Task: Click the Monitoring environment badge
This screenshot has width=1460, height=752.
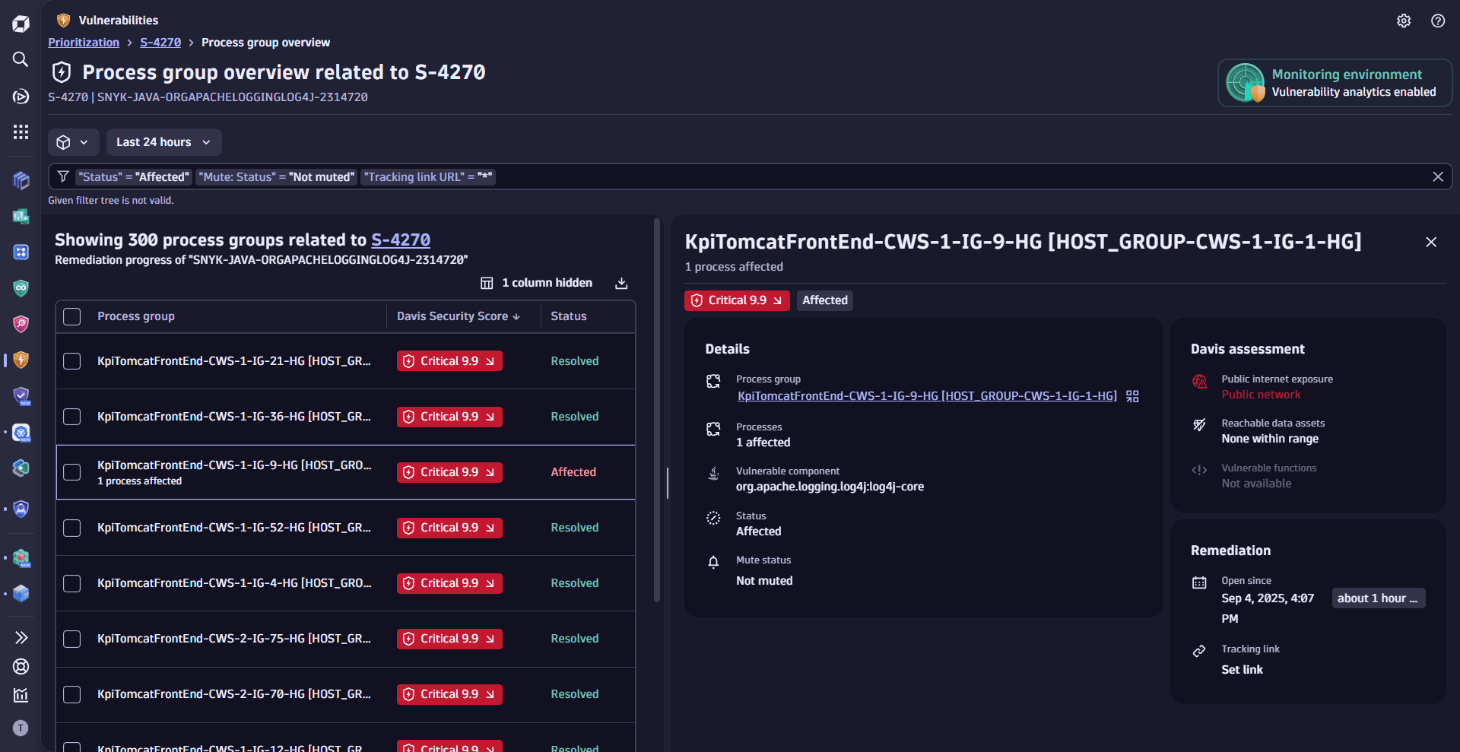Action: (1335, 83)
